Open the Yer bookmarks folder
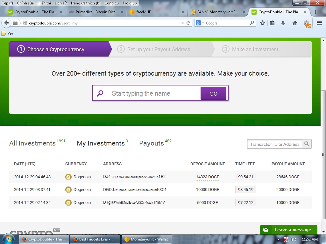The height and width of the screenshot is (244, 326). point(7,33)
